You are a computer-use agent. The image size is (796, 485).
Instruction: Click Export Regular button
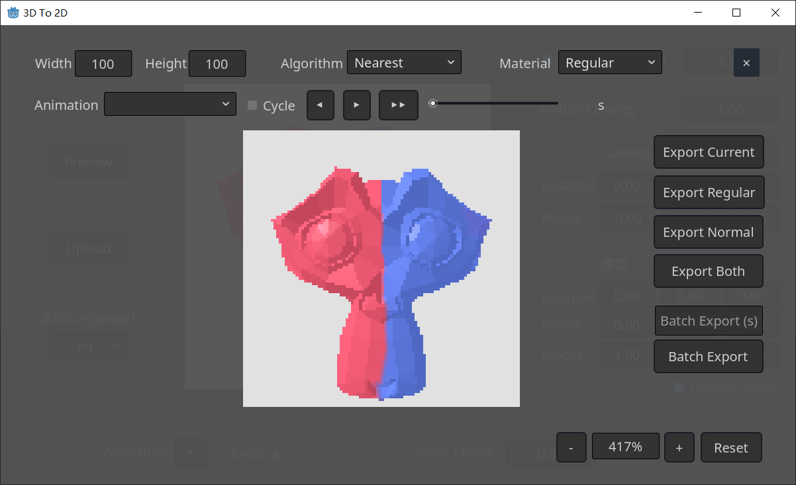pos(709,193)
